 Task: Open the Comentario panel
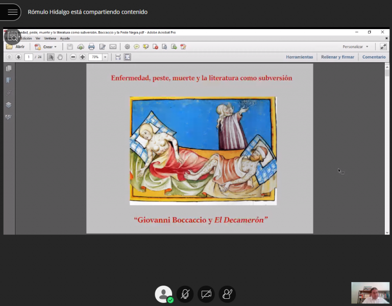pos(374,57)
